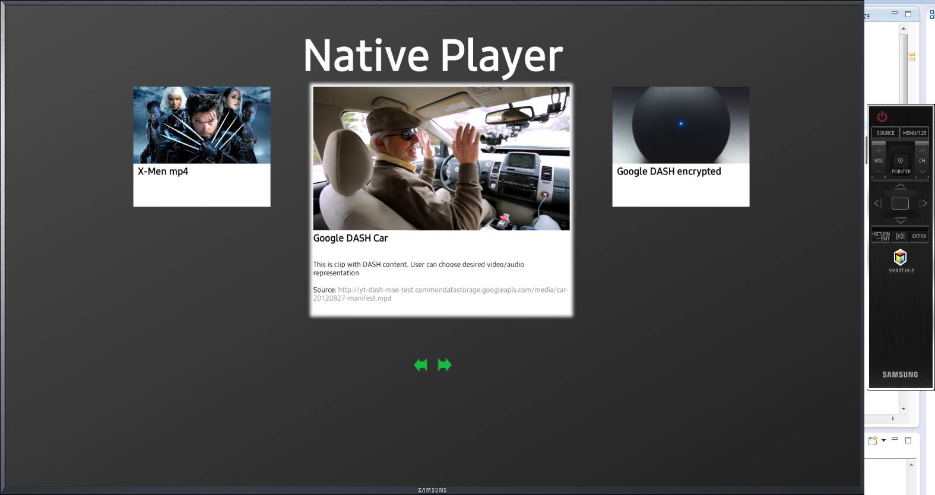Image resolution: width=935 pixels, height=495 pixels.
Task: Open dropdown arrow beside new-item icon
Action: [883, 440]
